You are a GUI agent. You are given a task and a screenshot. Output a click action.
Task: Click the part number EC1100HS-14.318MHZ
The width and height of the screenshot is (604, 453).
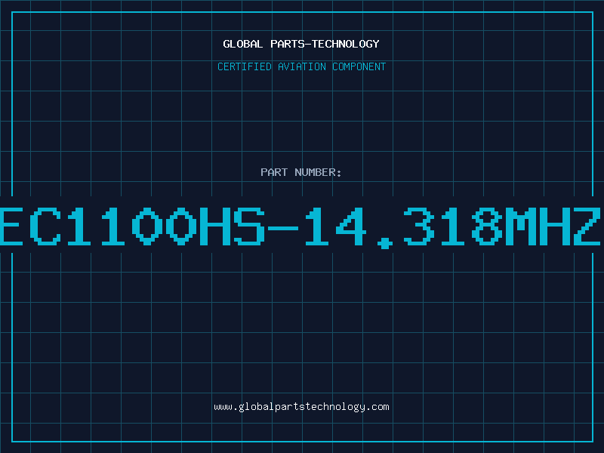pos(300,227)
